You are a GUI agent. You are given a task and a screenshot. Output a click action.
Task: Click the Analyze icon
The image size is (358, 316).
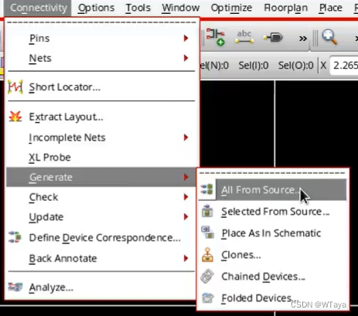15,287
